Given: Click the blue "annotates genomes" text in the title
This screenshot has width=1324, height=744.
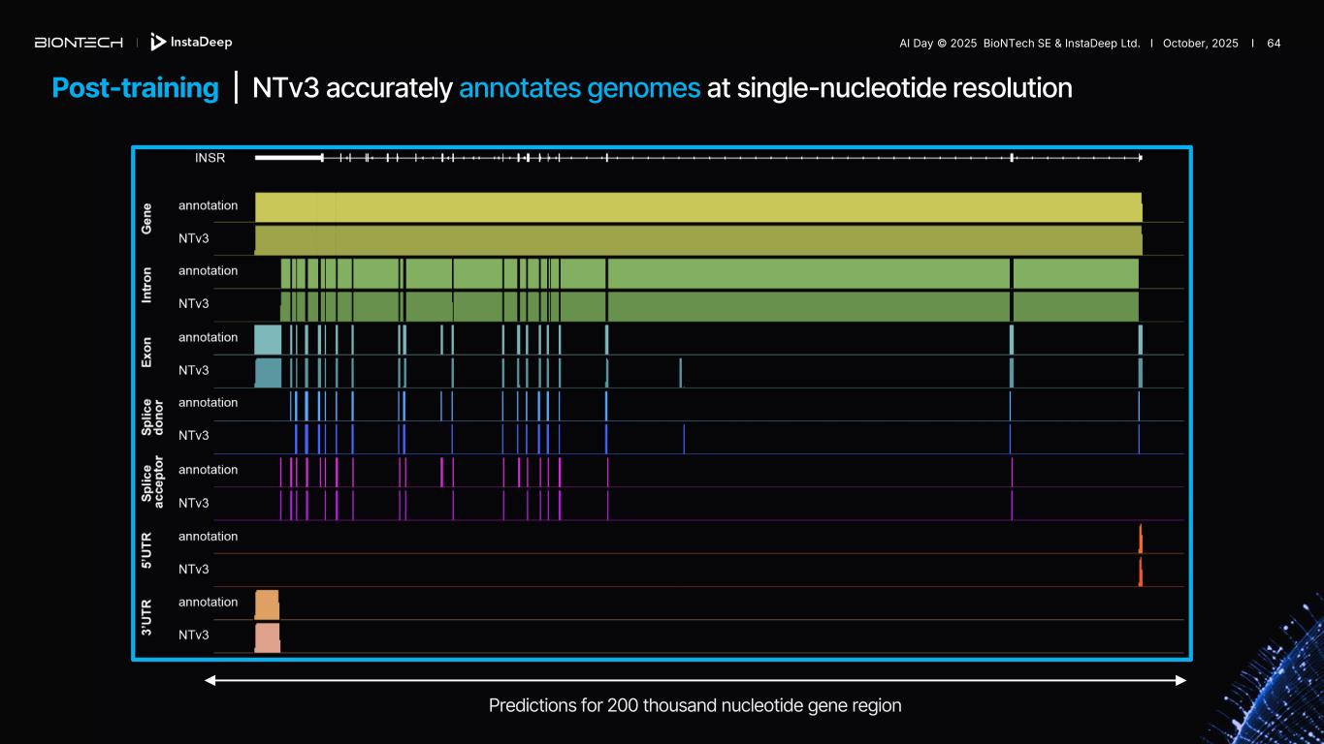Looking at the screenshot, I should [579, 88].
